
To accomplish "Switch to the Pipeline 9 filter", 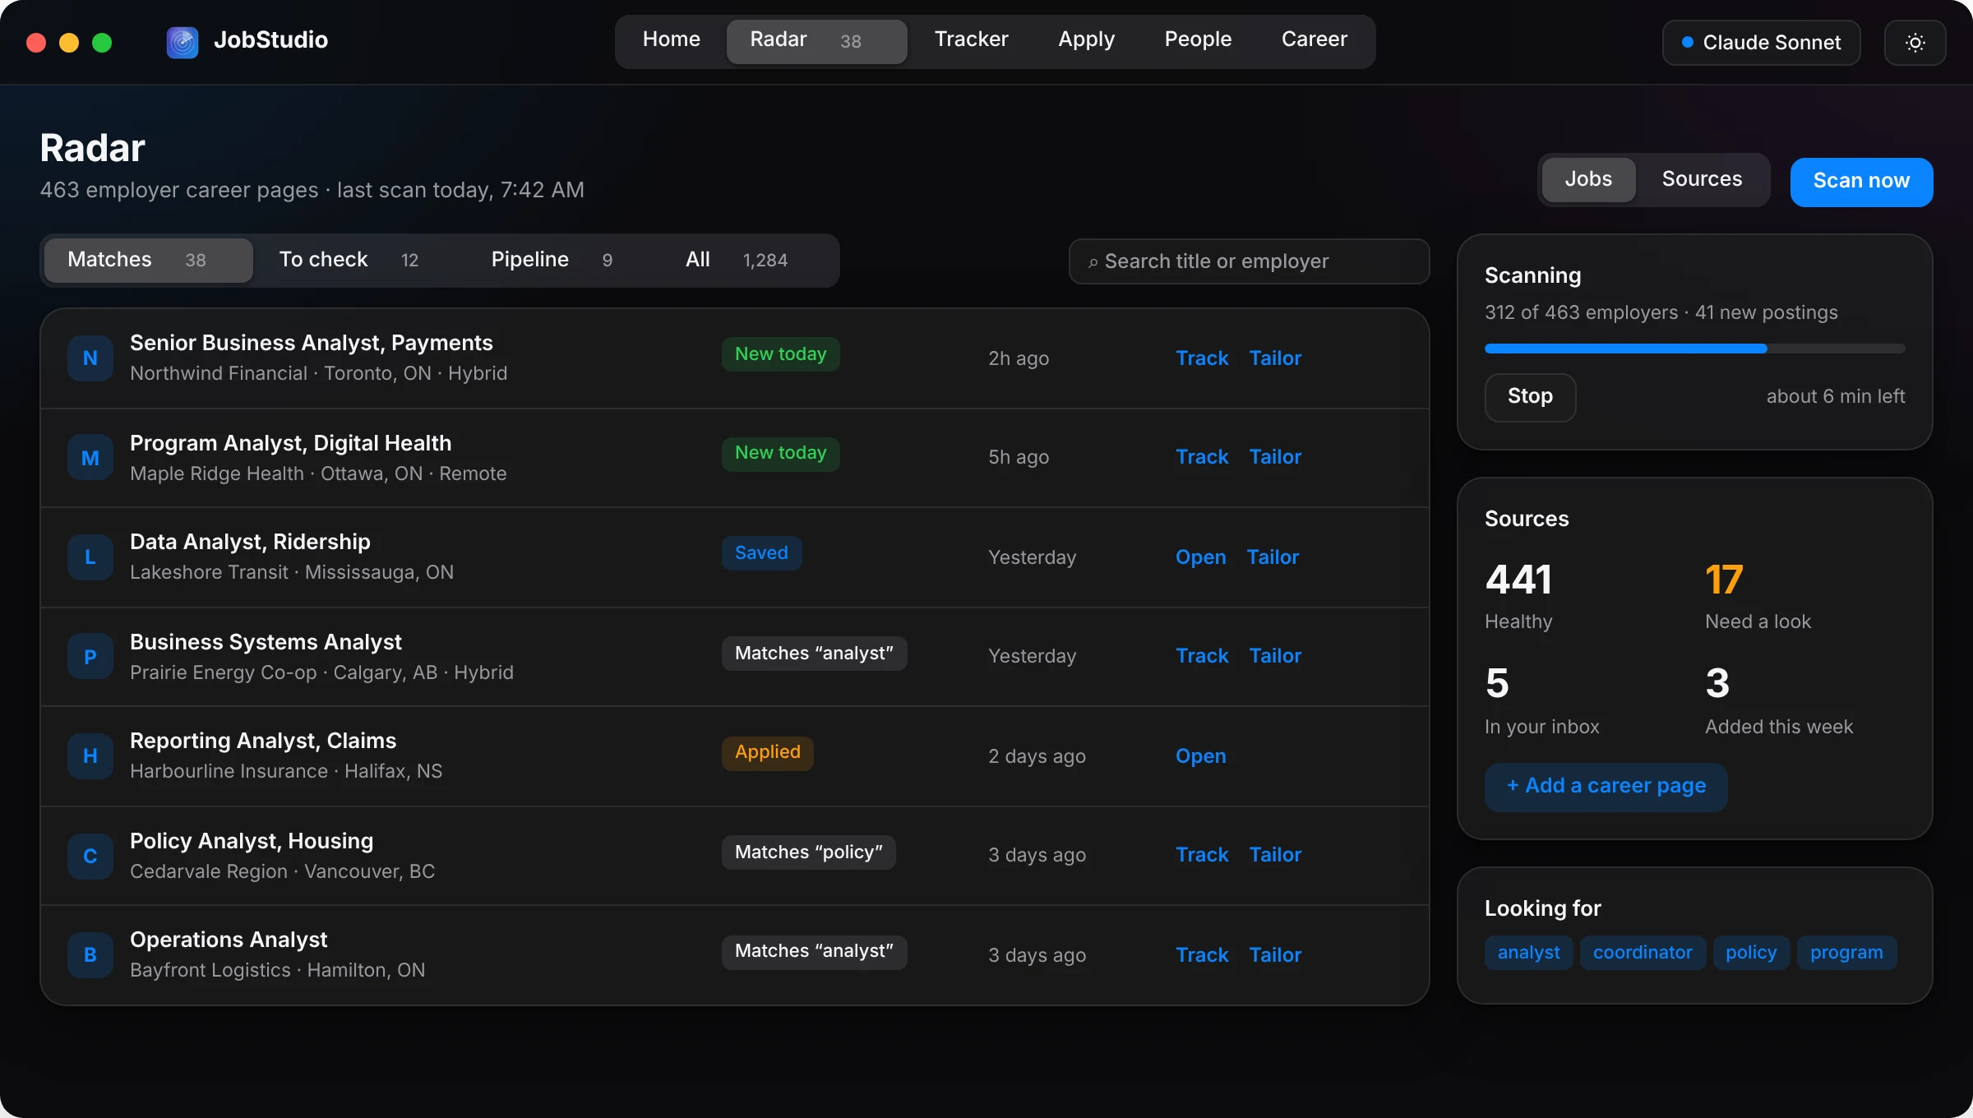I will (x=564, y=260).
